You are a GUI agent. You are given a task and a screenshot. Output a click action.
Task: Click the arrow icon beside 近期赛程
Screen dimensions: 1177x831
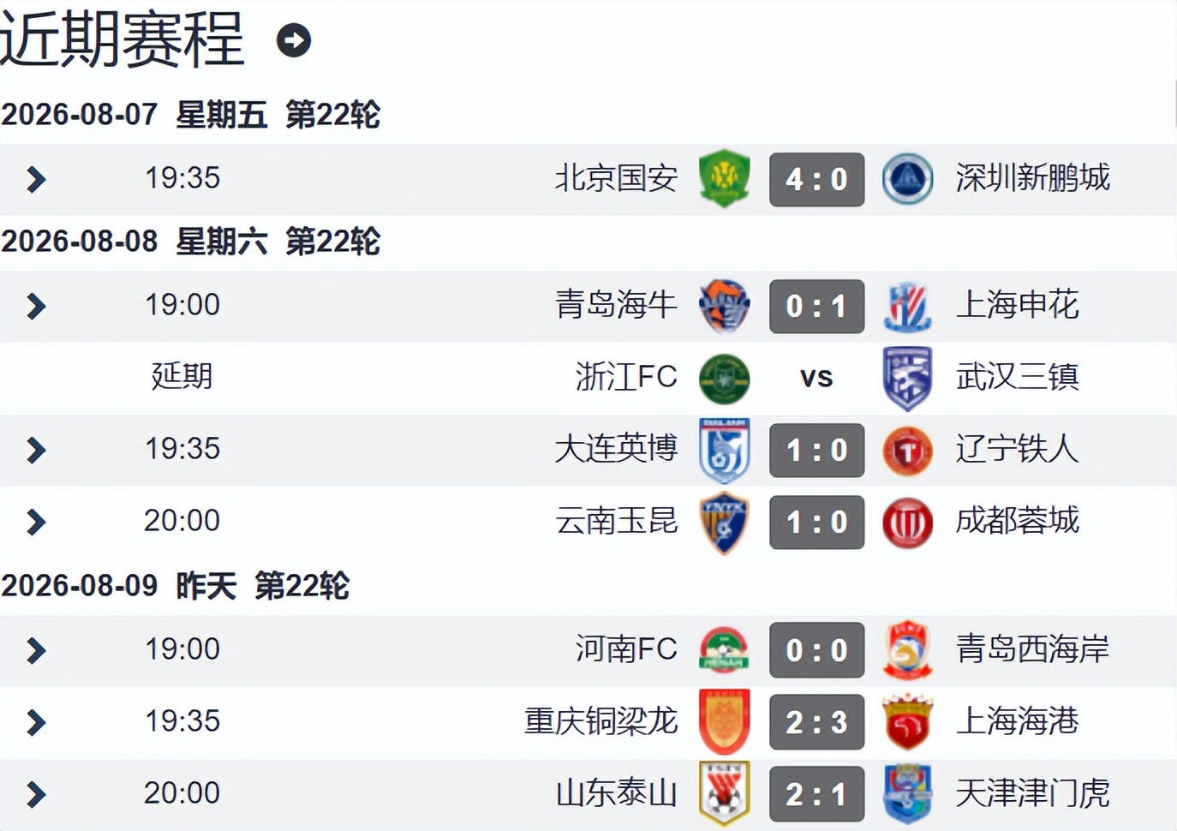coord(293,40)
